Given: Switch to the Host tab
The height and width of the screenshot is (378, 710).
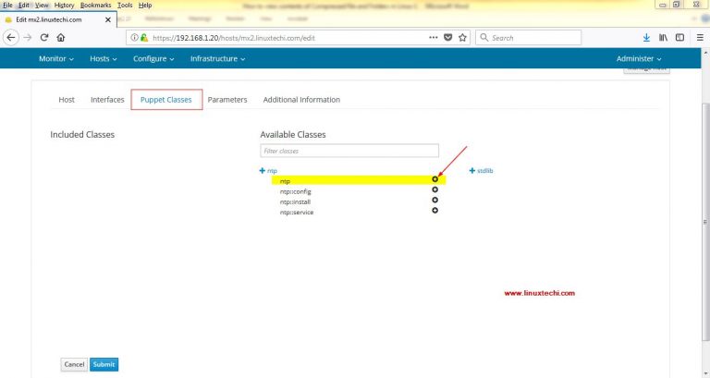Looking at the screenshot, I should pos(67,100).
